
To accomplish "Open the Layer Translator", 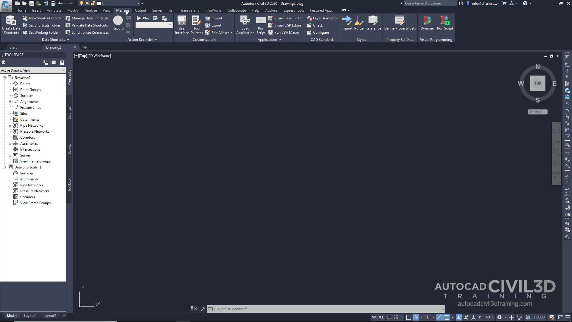I will 323,18.
